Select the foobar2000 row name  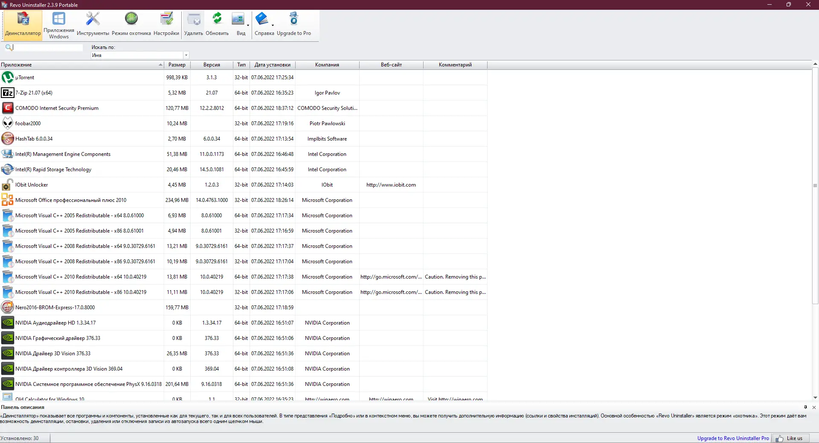point(28,124)
